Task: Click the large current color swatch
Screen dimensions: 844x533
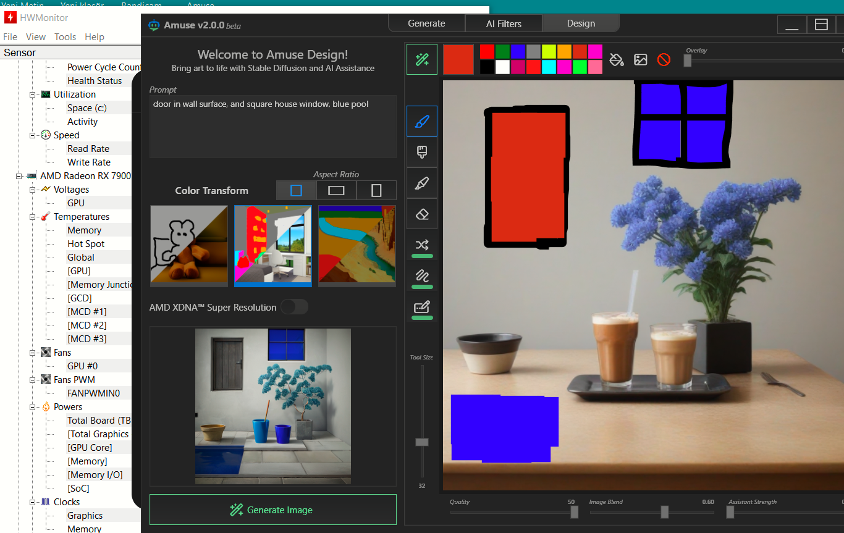Action: 458,59
